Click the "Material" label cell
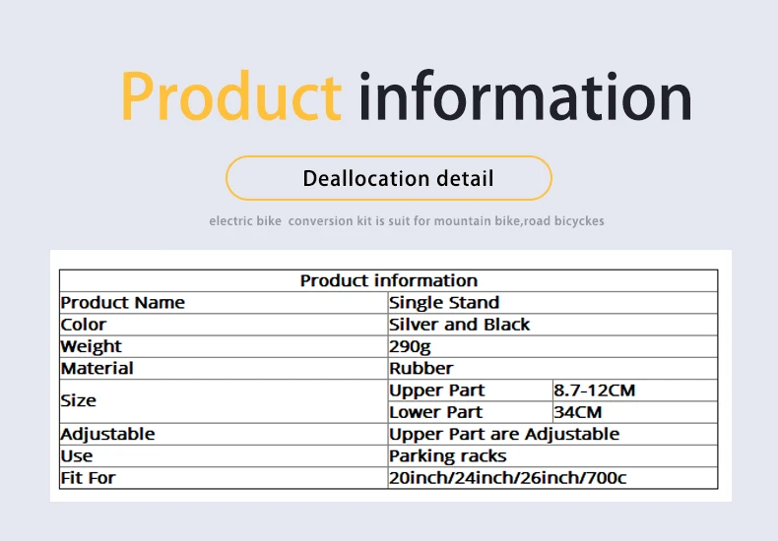 224,368
